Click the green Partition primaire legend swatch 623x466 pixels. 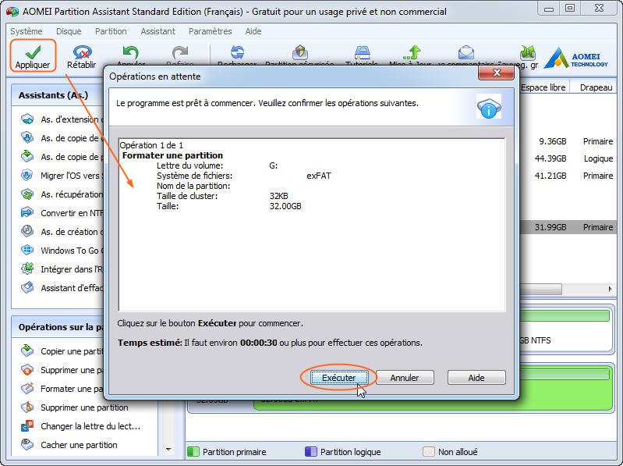click(193, 452)
